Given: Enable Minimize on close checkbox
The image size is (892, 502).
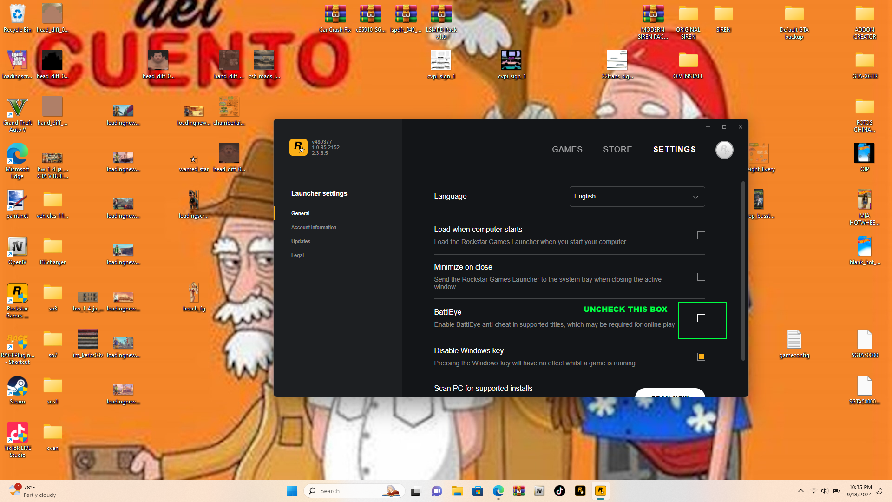Looking at the screenshot, I should click(x=701, y=277).
